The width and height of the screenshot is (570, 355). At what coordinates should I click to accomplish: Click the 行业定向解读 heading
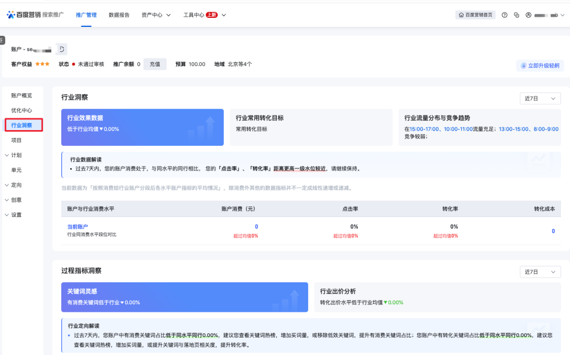click(83, 326)
